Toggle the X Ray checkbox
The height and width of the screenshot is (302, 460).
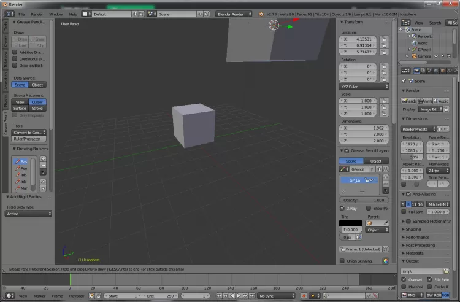coord(342,208)
